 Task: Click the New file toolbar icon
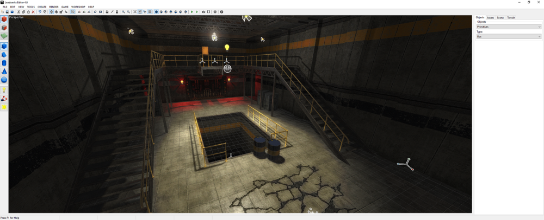[x=2, y=12]
